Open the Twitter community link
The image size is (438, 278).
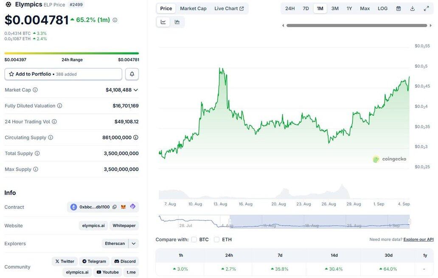tap(65, 261)
